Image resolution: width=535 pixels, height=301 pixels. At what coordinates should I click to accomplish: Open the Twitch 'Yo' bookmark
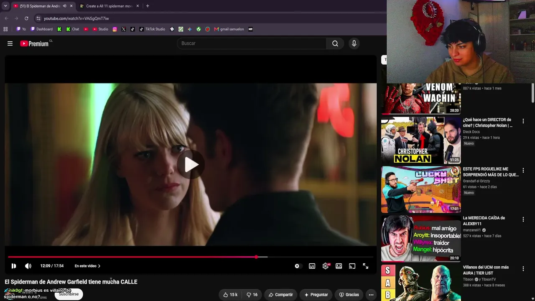point(21,29)
